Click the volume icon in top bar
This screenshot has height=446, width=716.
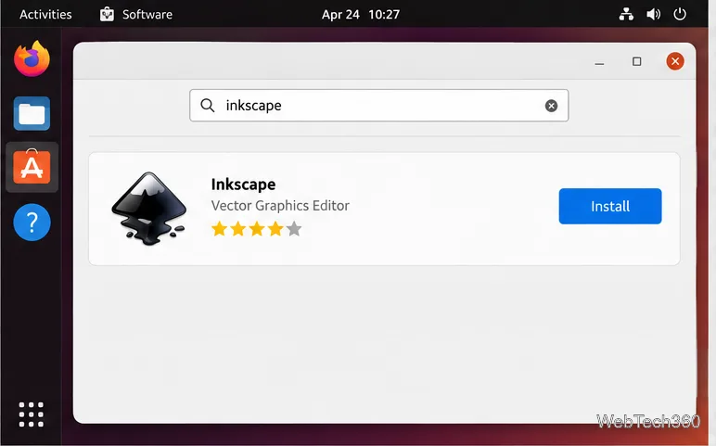(654, 15)
